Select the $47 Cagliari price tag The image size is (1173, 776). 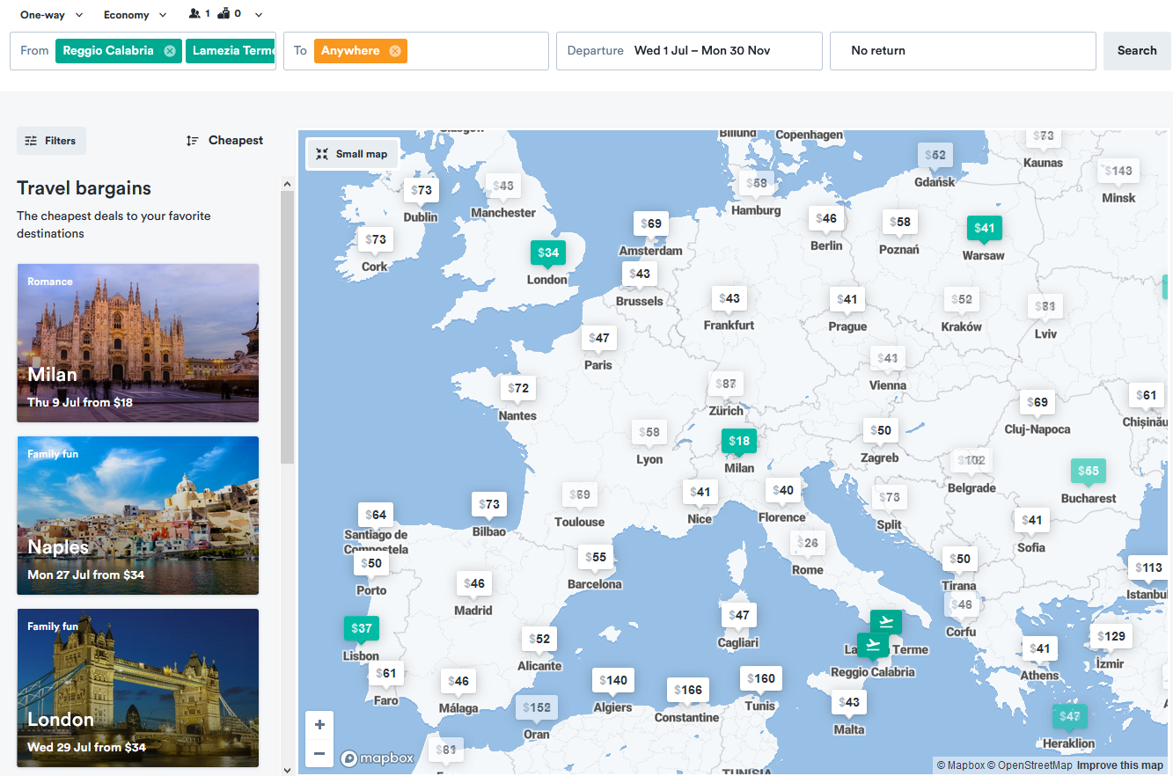738,615
